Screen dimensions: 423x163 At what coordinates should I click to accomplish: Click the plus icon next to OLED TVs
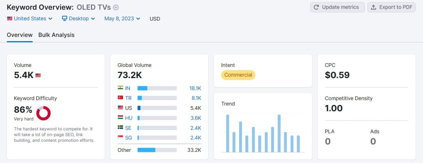[116, 7]
